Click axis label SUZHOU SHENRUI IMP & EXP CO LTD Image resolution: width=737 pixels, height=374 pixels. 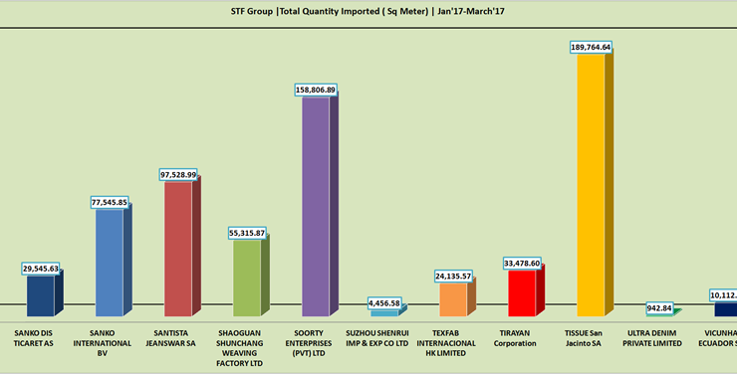point(377,338)
